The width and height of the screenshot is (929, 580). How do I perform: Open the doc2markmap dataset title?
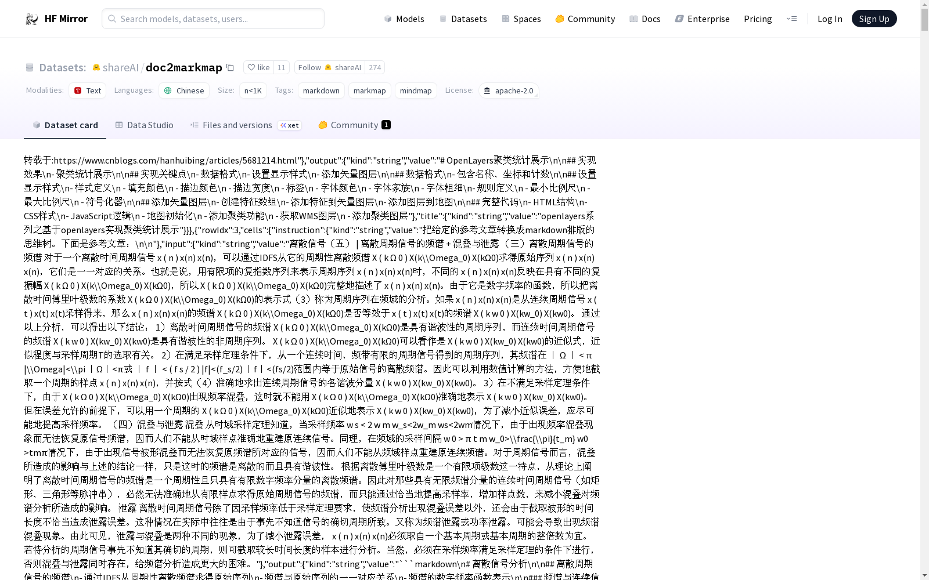pos(183,67)
